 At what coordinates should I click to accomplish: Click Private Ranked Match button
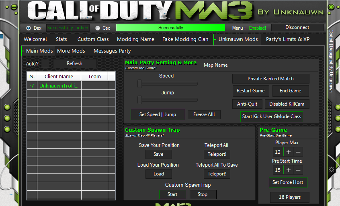coord(270,79)
